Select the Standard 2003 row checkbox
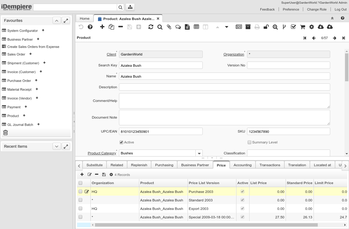Viewport: 349px width, 229px height. tap(80, 200)
